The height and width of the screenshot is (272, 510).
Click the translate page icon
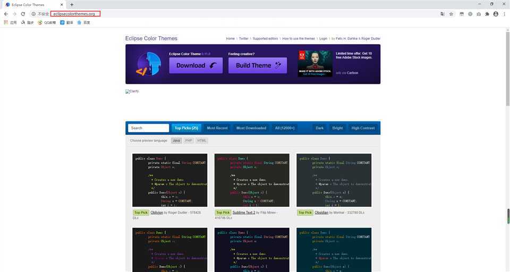click(x=443, y=14)
